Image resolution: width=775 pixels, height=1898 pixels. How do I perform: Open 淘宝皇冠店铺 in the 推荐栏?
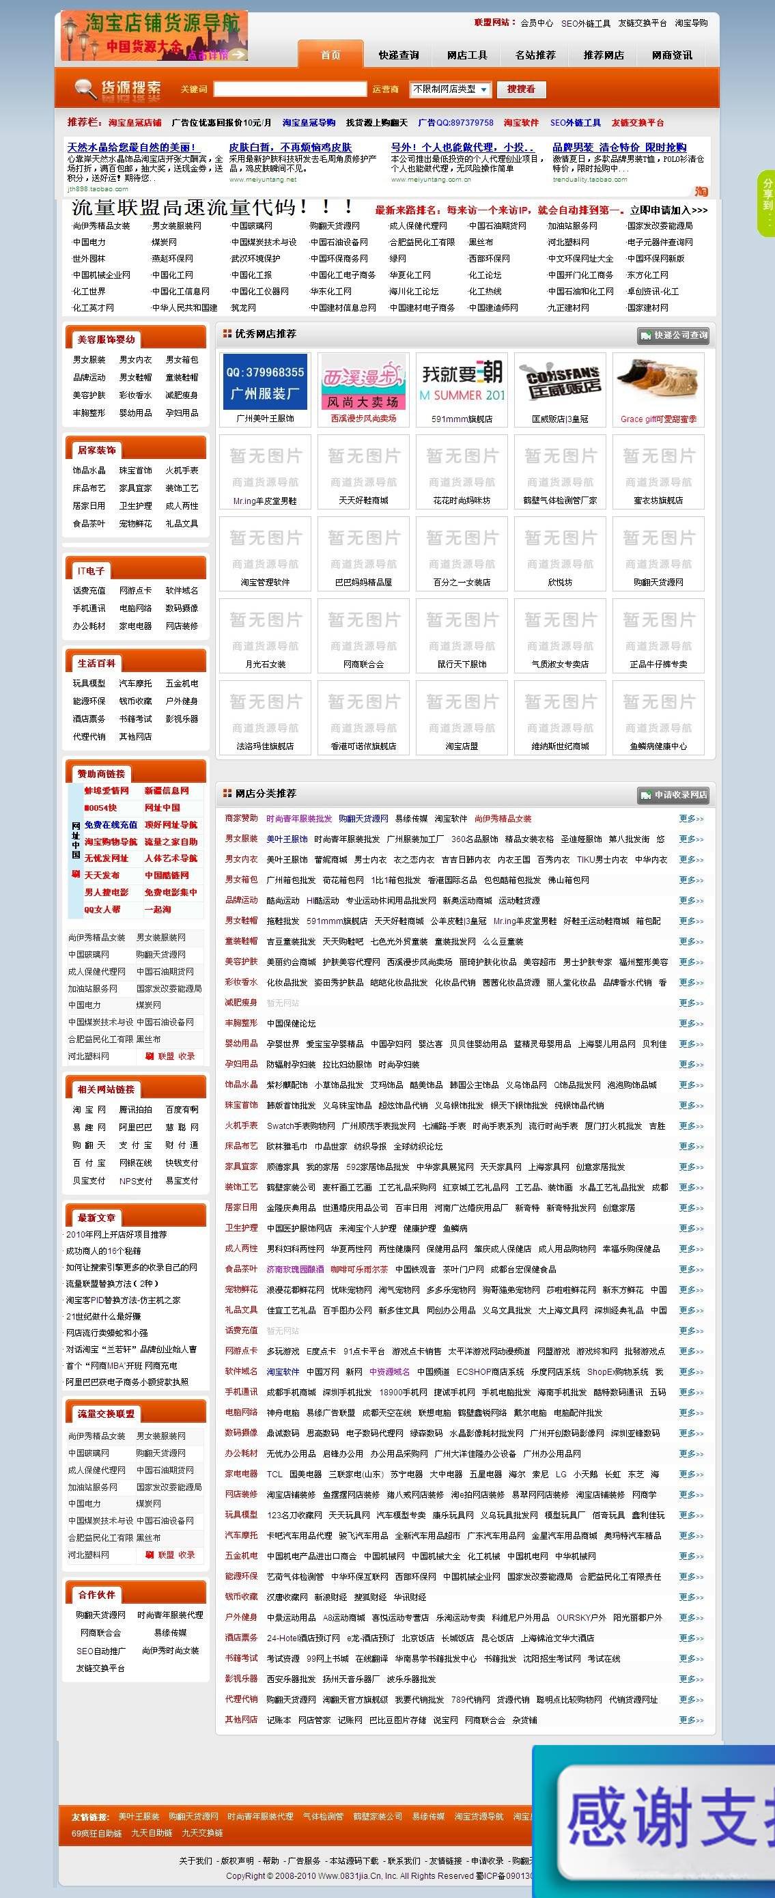(135, 122)
